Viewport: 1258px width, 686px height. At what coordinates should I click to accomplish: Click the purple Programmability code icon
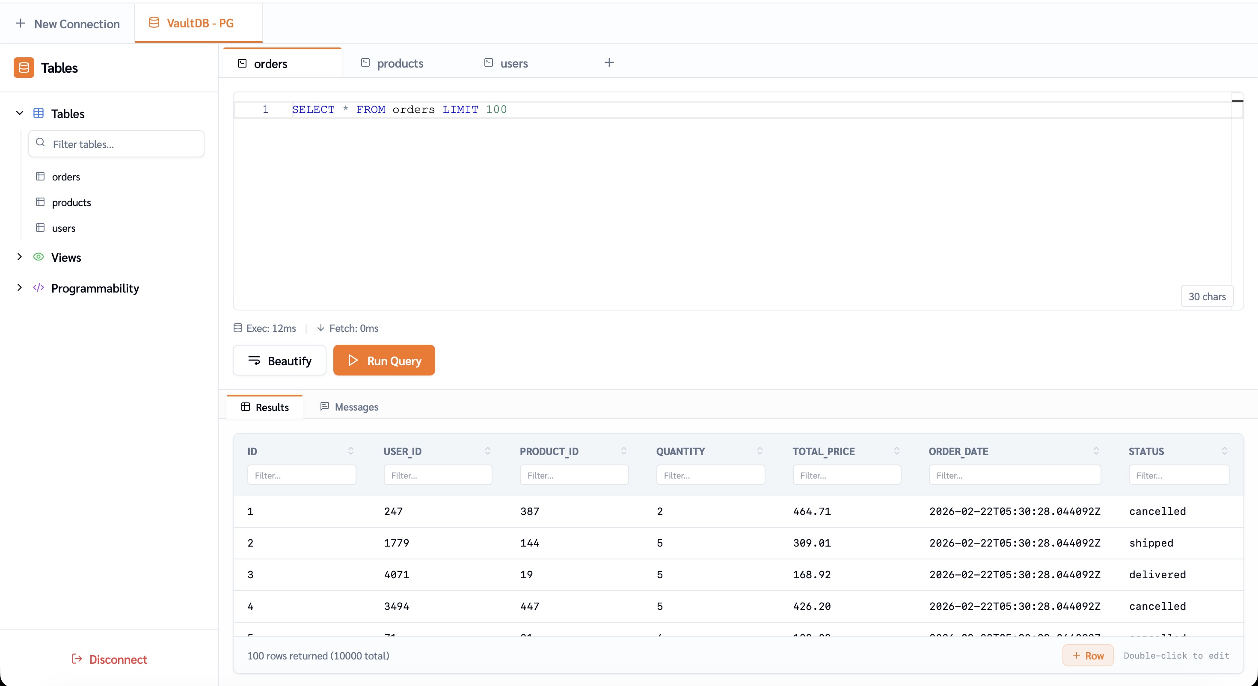[x=38, y=287]
